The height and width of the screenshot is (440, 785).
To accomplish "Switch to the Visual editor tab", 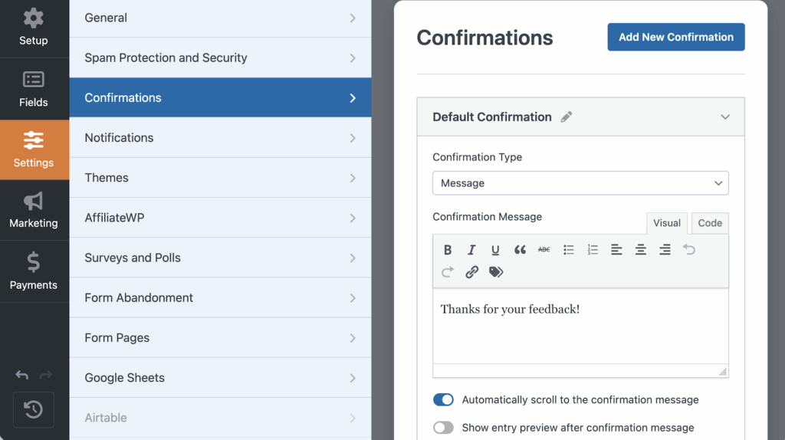I will [666, 223].
